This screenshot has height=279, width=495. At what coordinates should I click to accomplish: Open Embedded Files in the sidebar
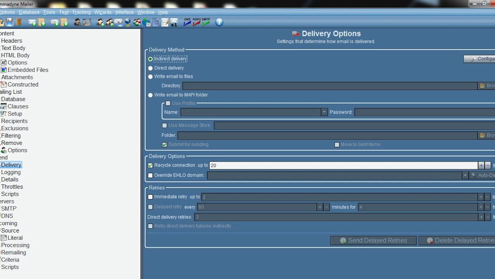(28, 70)
